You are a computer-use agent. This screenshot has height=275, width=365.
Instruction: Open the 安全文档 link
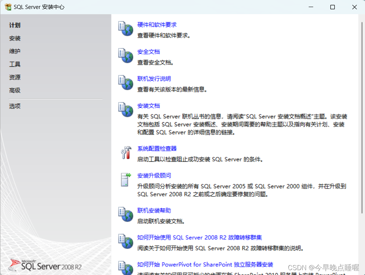tap(148, 52)
